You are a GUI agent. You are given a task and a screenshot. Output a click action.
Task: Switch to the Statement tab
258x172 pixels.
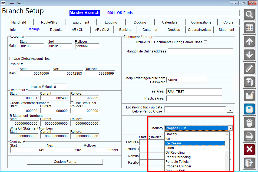coord(226,30)
